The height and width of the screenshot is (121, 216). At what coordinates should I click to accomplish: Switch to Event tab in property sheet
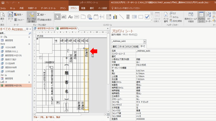pos(129,46)
